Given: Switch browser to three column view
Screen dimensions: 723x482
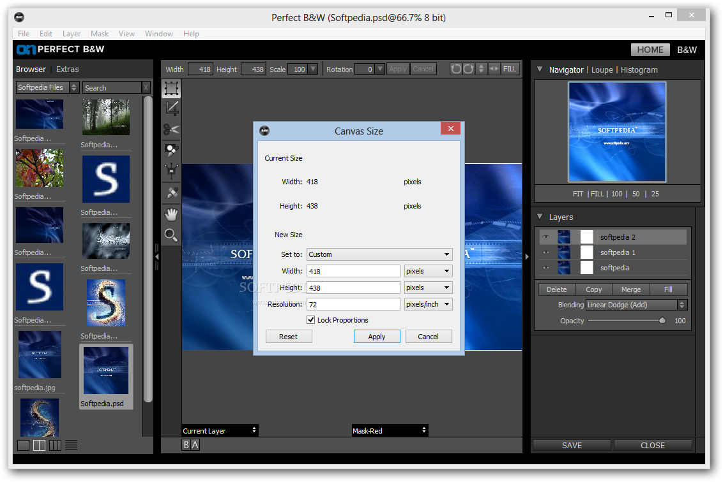Looking at the screenshot, I should coord(56,445).
